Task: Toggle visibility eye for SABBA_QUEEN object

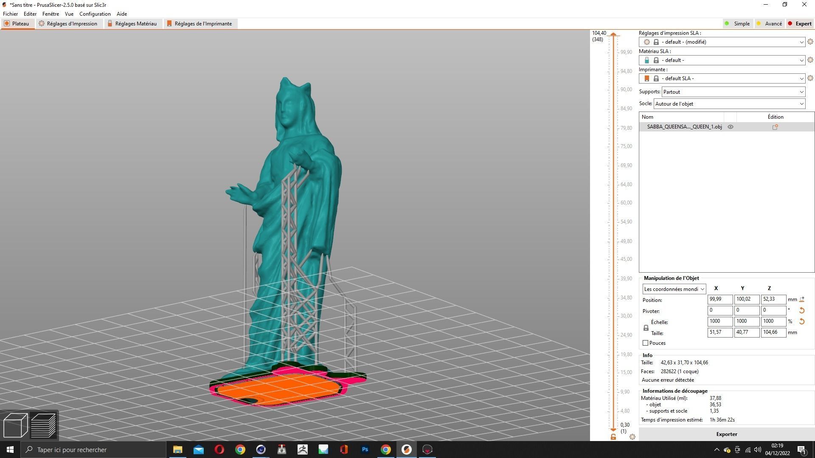Action: [x=731, y=127]
